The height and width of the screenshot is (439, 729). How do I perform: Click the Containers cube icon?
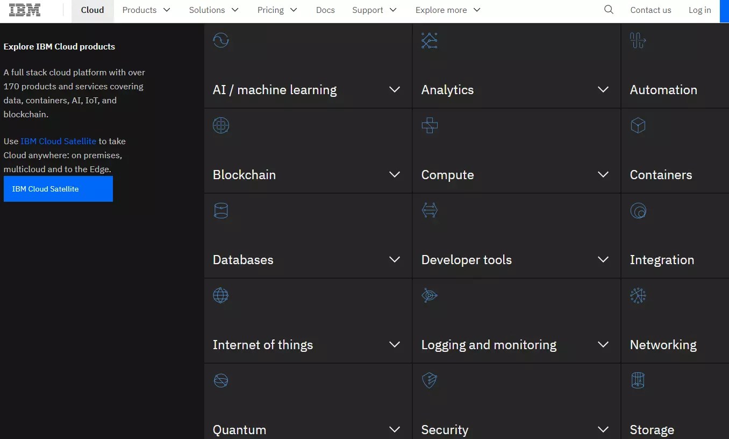pos(638,125)
